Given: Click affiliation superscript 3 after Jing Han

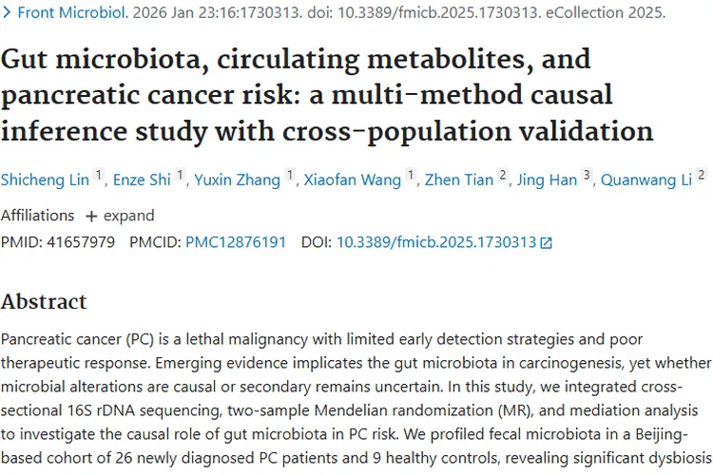Looking at the screenshot, I should tap(587, 175).
